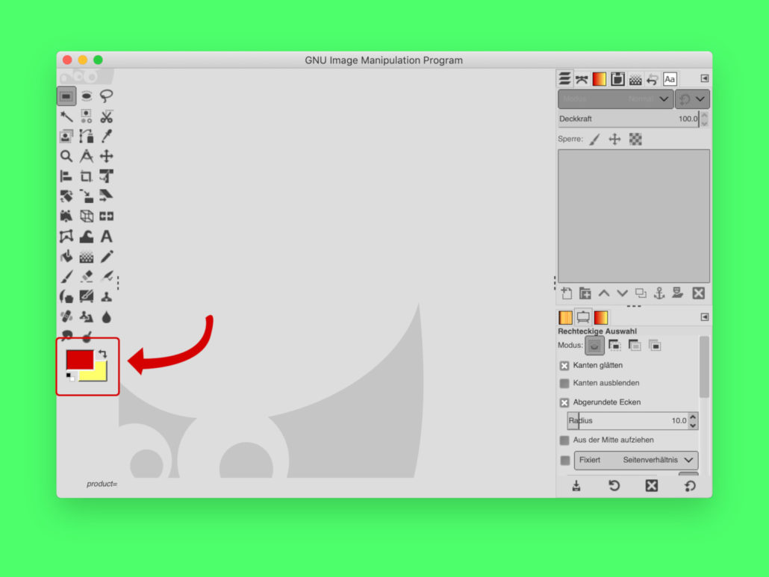
Task: Open the Fixiert Seitenverhältnis dropdown
Action: point(636,461)
